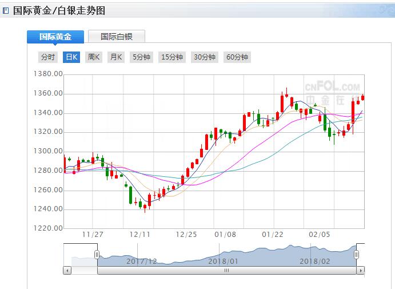This screenshot has width=395, height=289.
Task: Click the latest red candlestick at the chart's right edge
Action: 363,97
